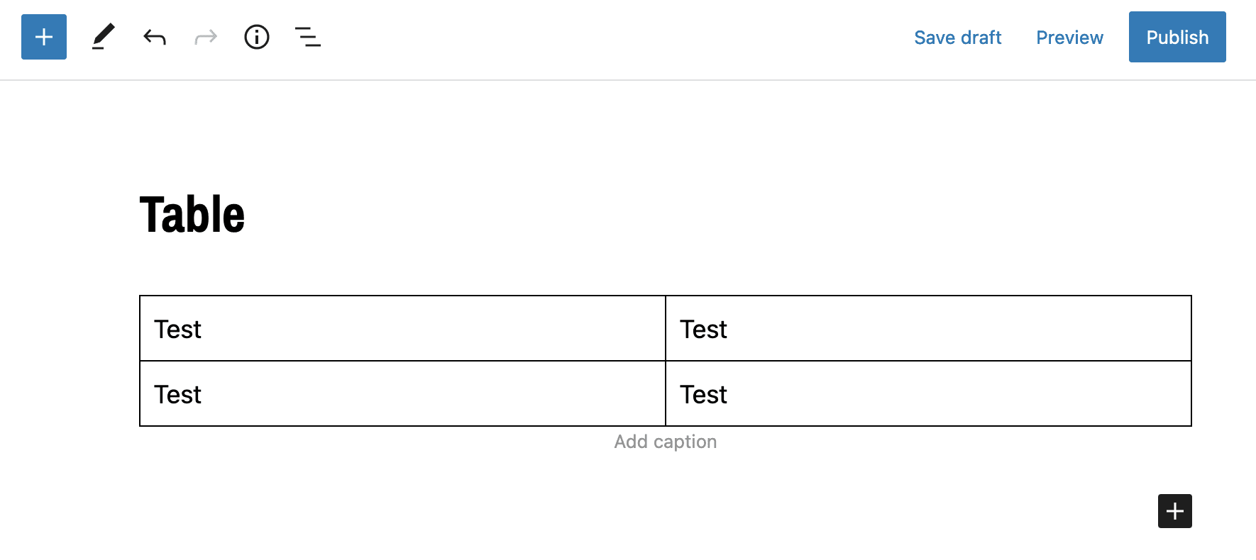Open the Document Overview list view icon
Screen dimensions: 1256x560
click(x=308, y=37)
